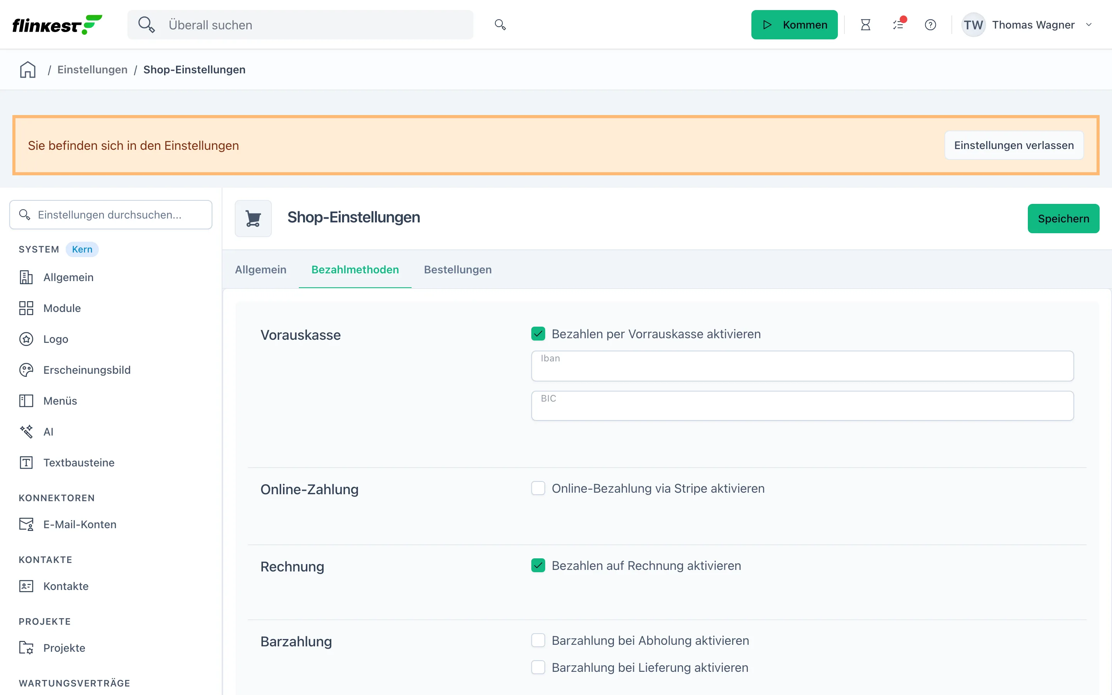Enable Barzahlung bei Abholung
The image size is (1112, 695).
[538, 640]
